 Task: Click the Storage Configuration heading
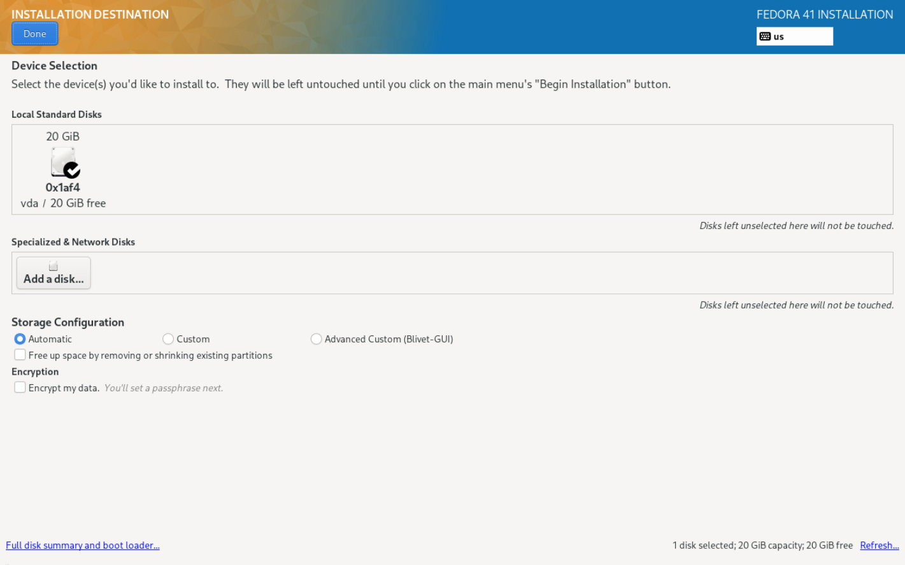pyautogui.click(x=68, y=322)
